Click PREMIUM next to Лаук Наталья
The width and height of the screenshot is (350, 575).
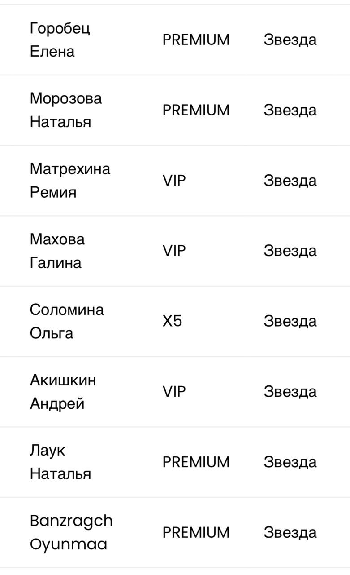point(196,462)
